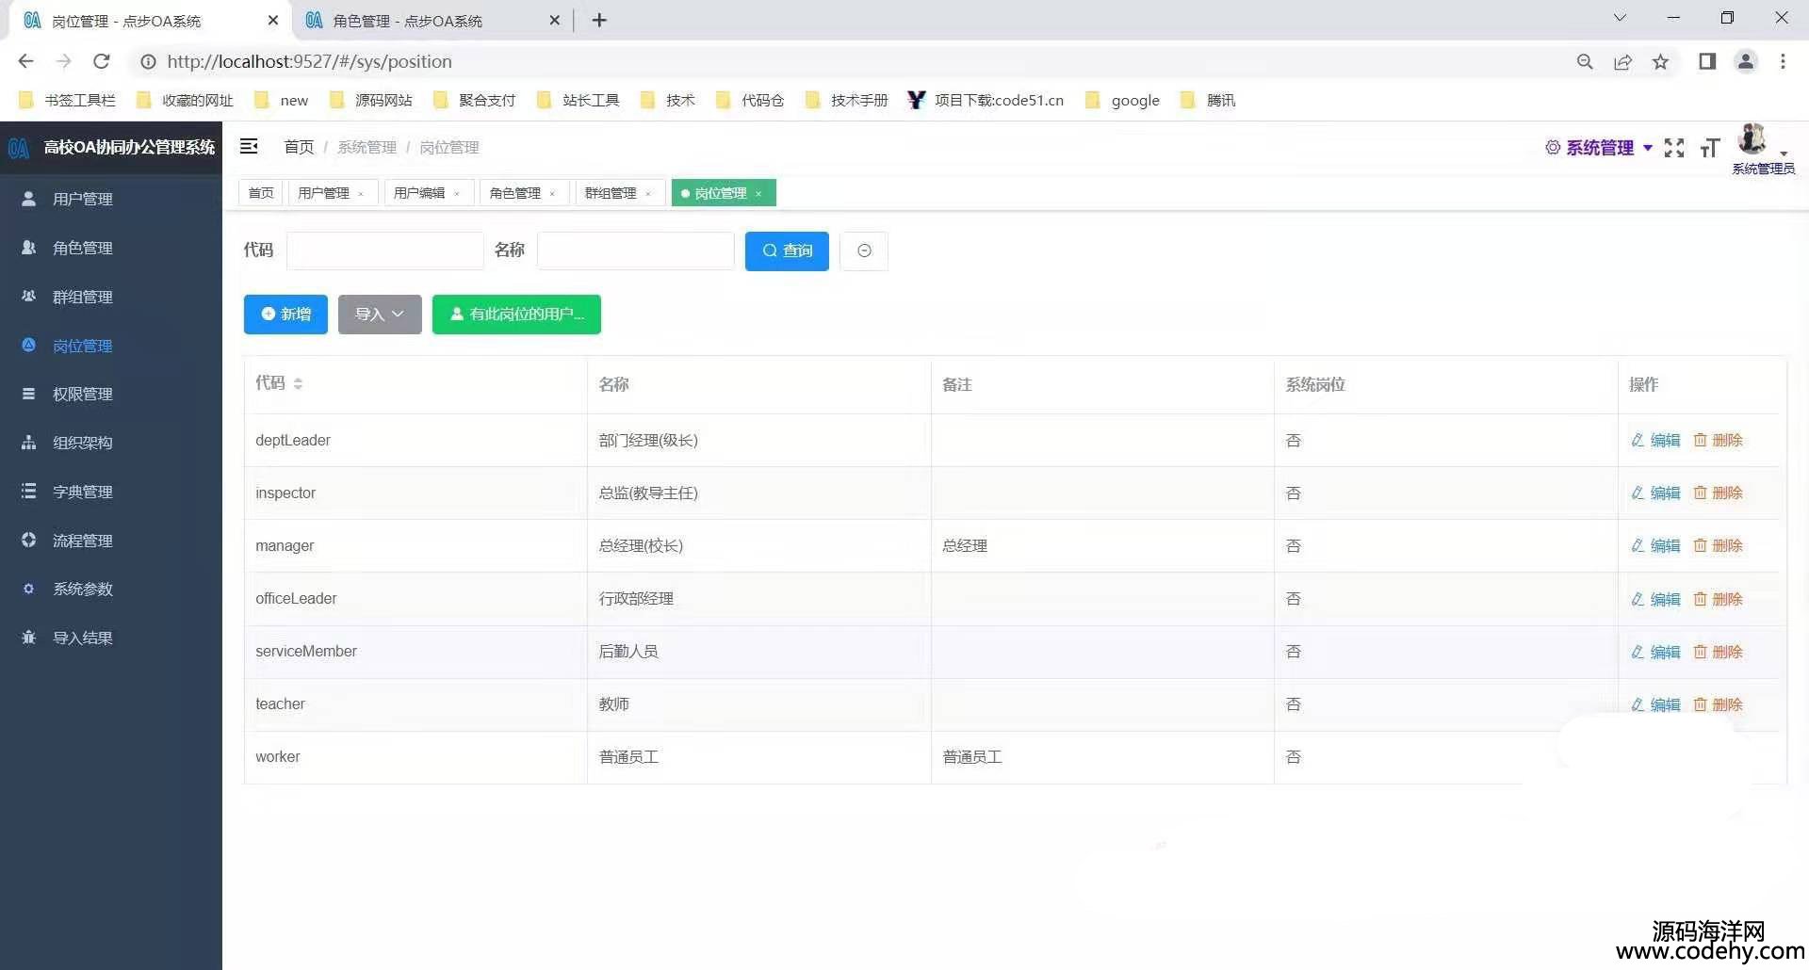Open 角色管理 in the sidebar

coord(83,248)
